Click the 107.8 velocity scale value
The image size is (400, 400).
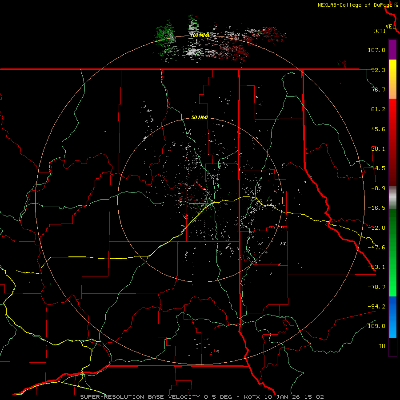point(376,50)
